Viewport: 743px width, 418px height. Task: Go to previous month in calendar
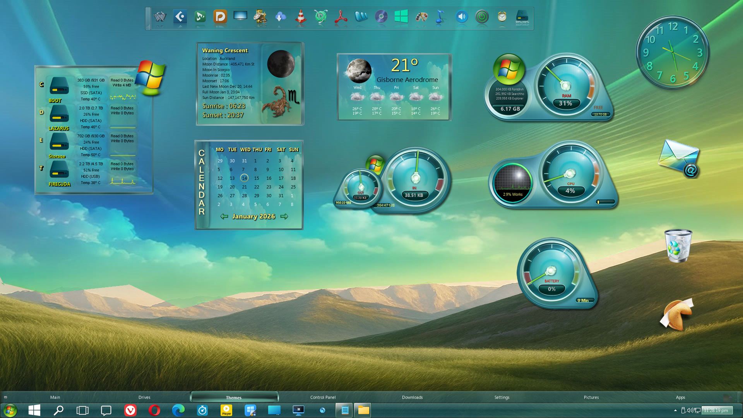[224, 216]
